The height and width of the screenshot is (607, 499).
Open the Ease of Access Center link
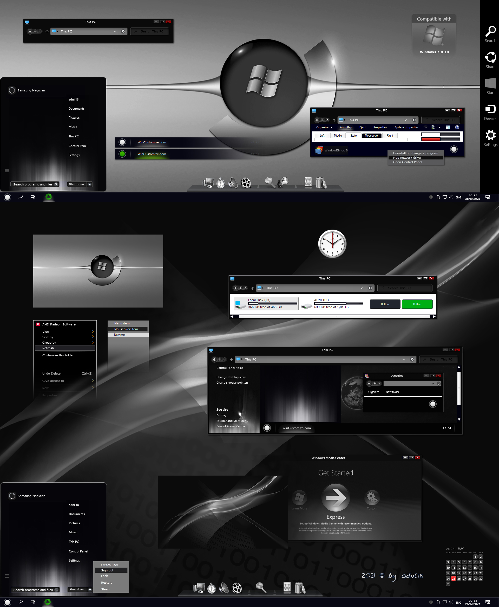[x=231, y=426]
